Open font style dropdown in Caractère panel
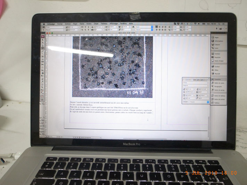The image size is (247, 185). [196, 86]
